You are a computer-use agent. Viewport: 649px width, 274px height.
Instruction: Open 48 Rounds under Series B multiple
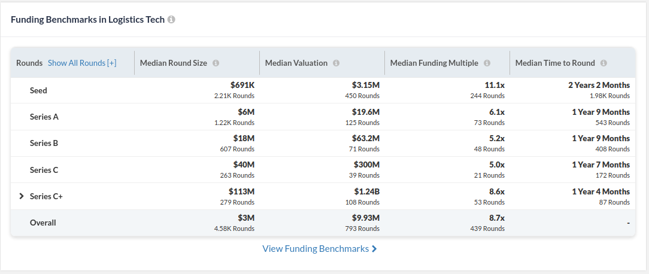[489, 149]
